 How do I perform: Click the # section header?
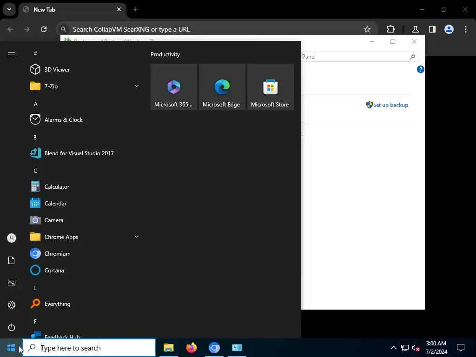click(35, 53)
